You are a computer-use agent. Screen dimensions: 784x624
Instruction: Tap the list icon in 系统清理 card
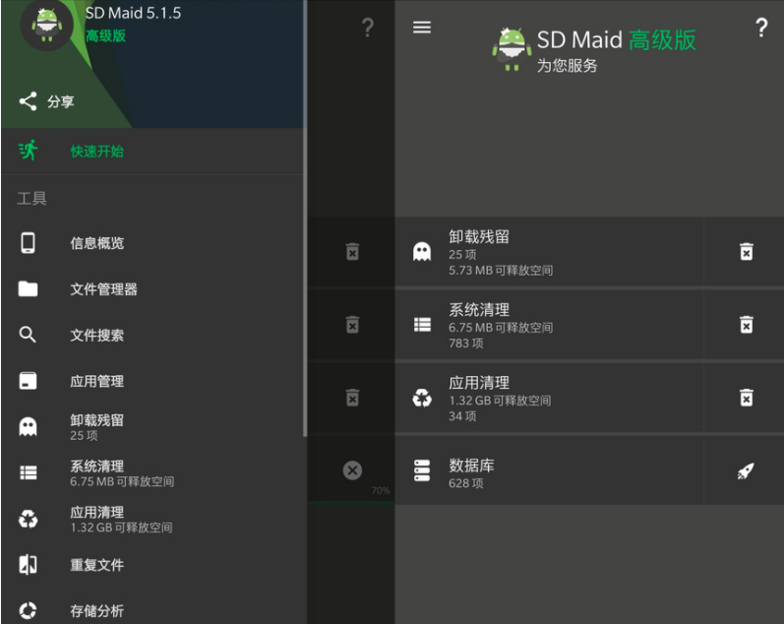[x=422, y=325]
